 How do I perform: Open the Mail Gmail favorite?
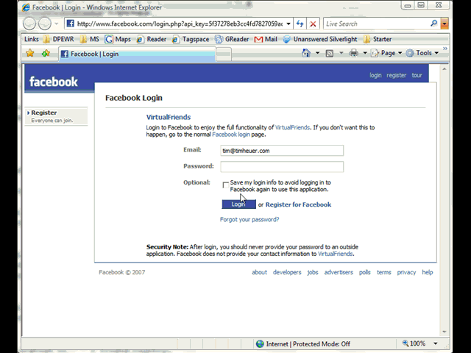(x=266, y=39)
